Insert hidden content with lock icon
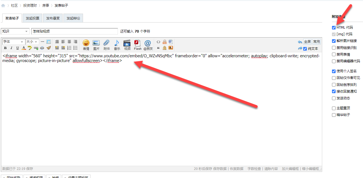This screenshot has height=178, width=363. [165, 48]
